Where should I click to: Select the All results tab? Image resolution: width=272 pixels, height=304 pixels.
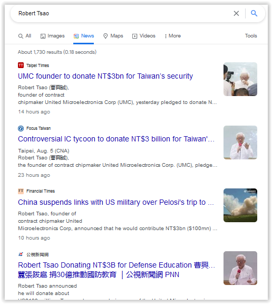click(x=25, y=36)
